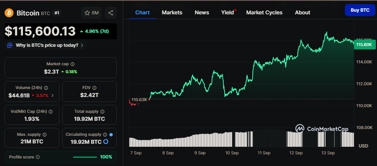This screenshot has height=166, width=377.
Task: Click the Profile score info icon
Action: 38,157
